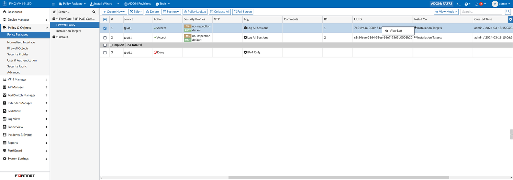Click the PROT badge in policy 2
The height and width of the screenshot is (180, 513).
tap(188, 40)
